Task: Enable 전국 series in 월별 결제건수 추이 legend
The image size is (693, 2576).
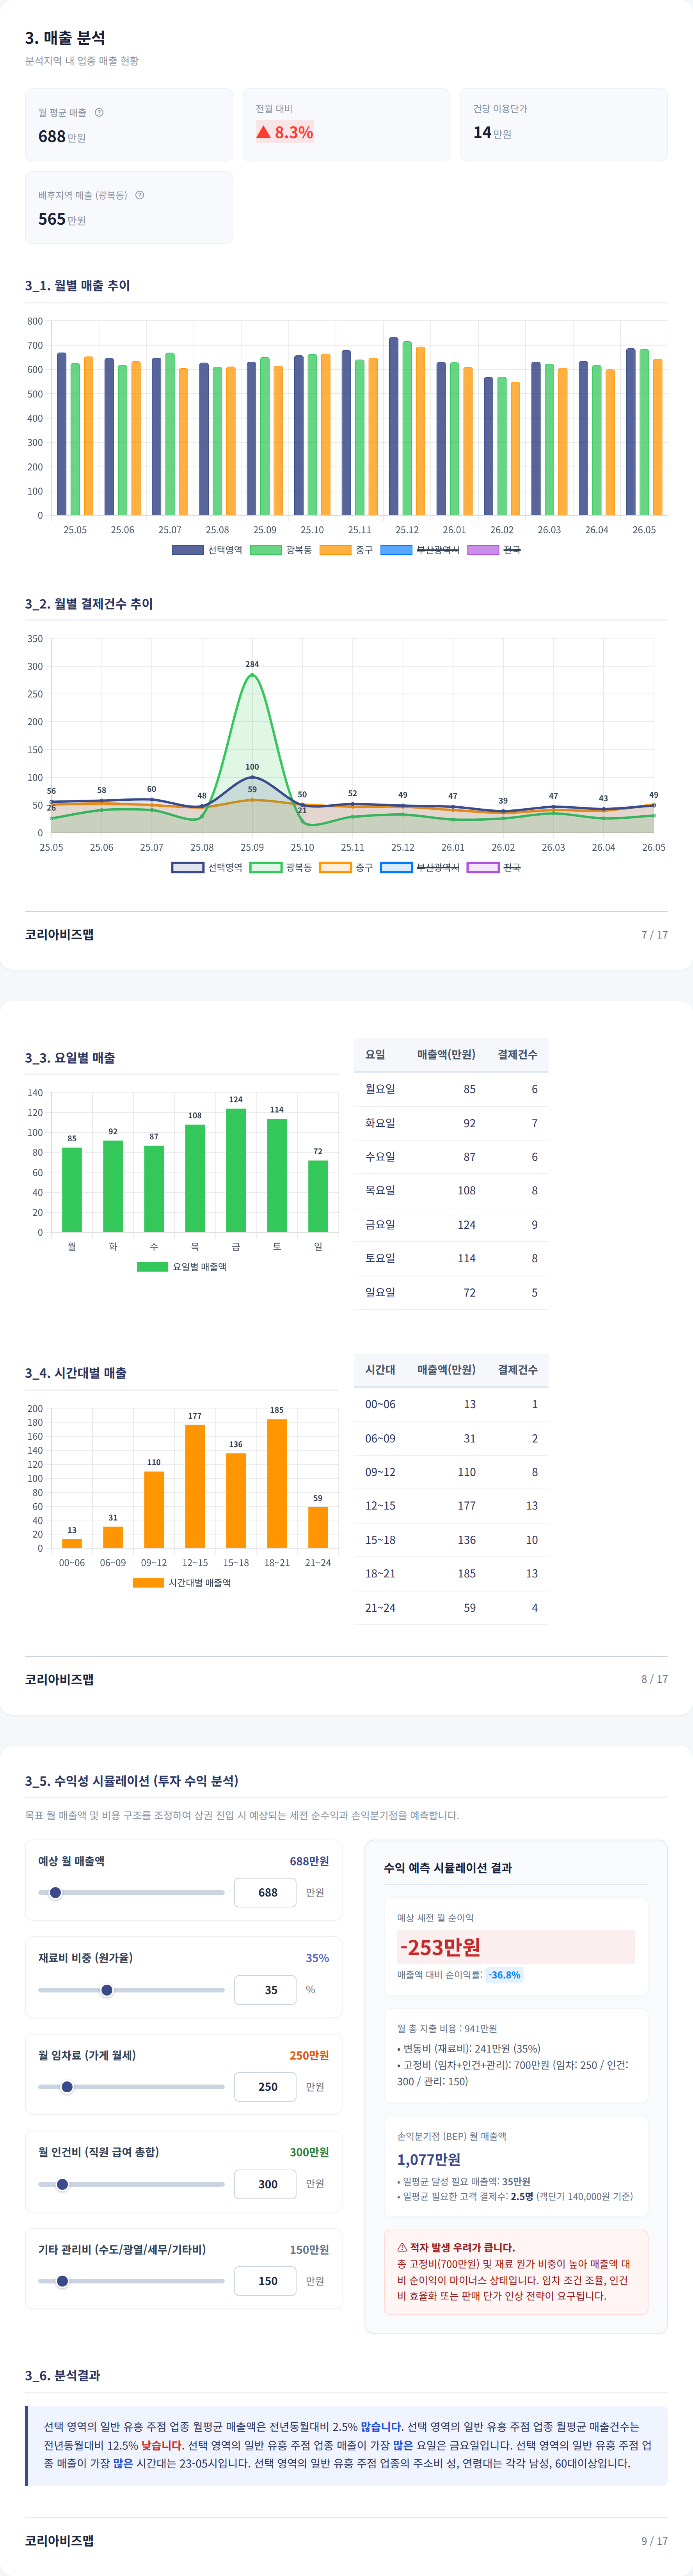Action: pyautogui.click(x=494, y=867)
